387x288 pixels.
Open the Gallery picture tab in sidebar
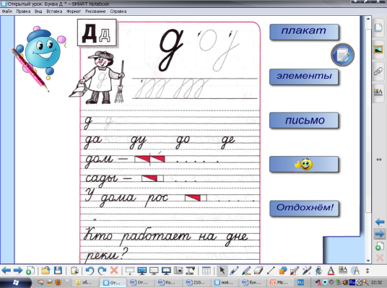click(378, 50)
